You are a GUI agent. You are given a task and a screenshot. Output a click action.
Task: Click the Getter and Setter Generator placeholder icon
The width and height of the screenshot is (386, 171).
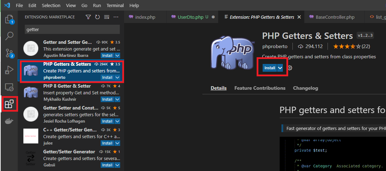click(31, 48)
